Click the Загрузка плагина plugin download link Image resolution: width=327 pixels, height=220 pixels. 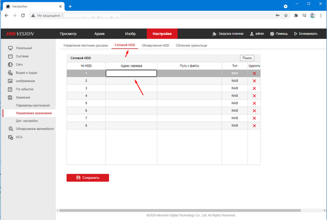[228, 34]
